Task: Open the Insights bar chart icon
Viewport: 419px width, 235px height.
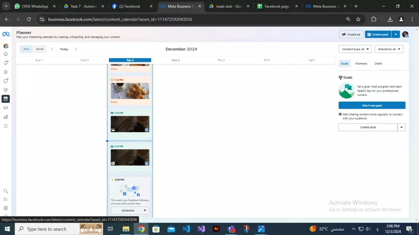Action: pos(5,117)
